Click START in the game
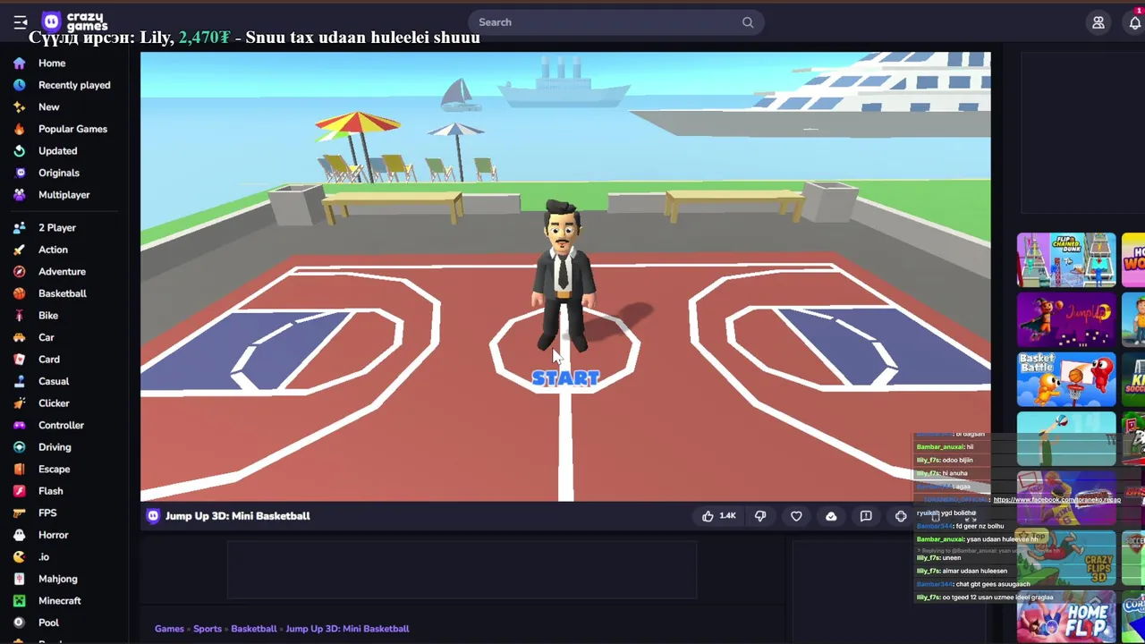The width and height of the screenshot is (1145, 644). [x=565, y=378]
